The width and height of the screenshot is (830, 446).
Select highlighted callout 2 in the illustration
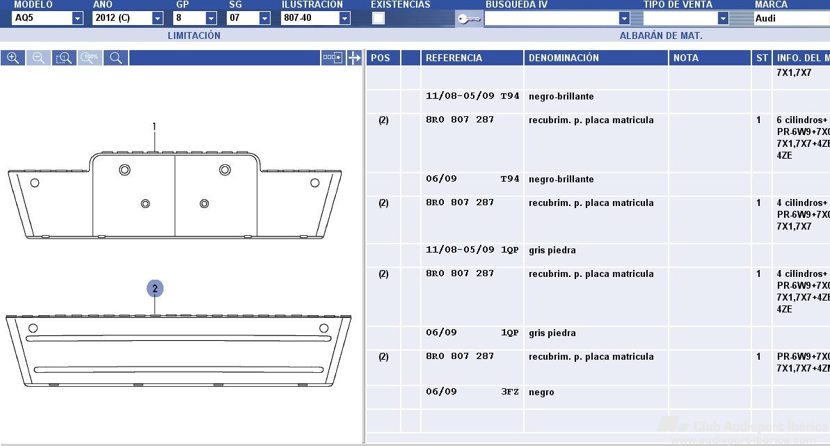point(155,289)
